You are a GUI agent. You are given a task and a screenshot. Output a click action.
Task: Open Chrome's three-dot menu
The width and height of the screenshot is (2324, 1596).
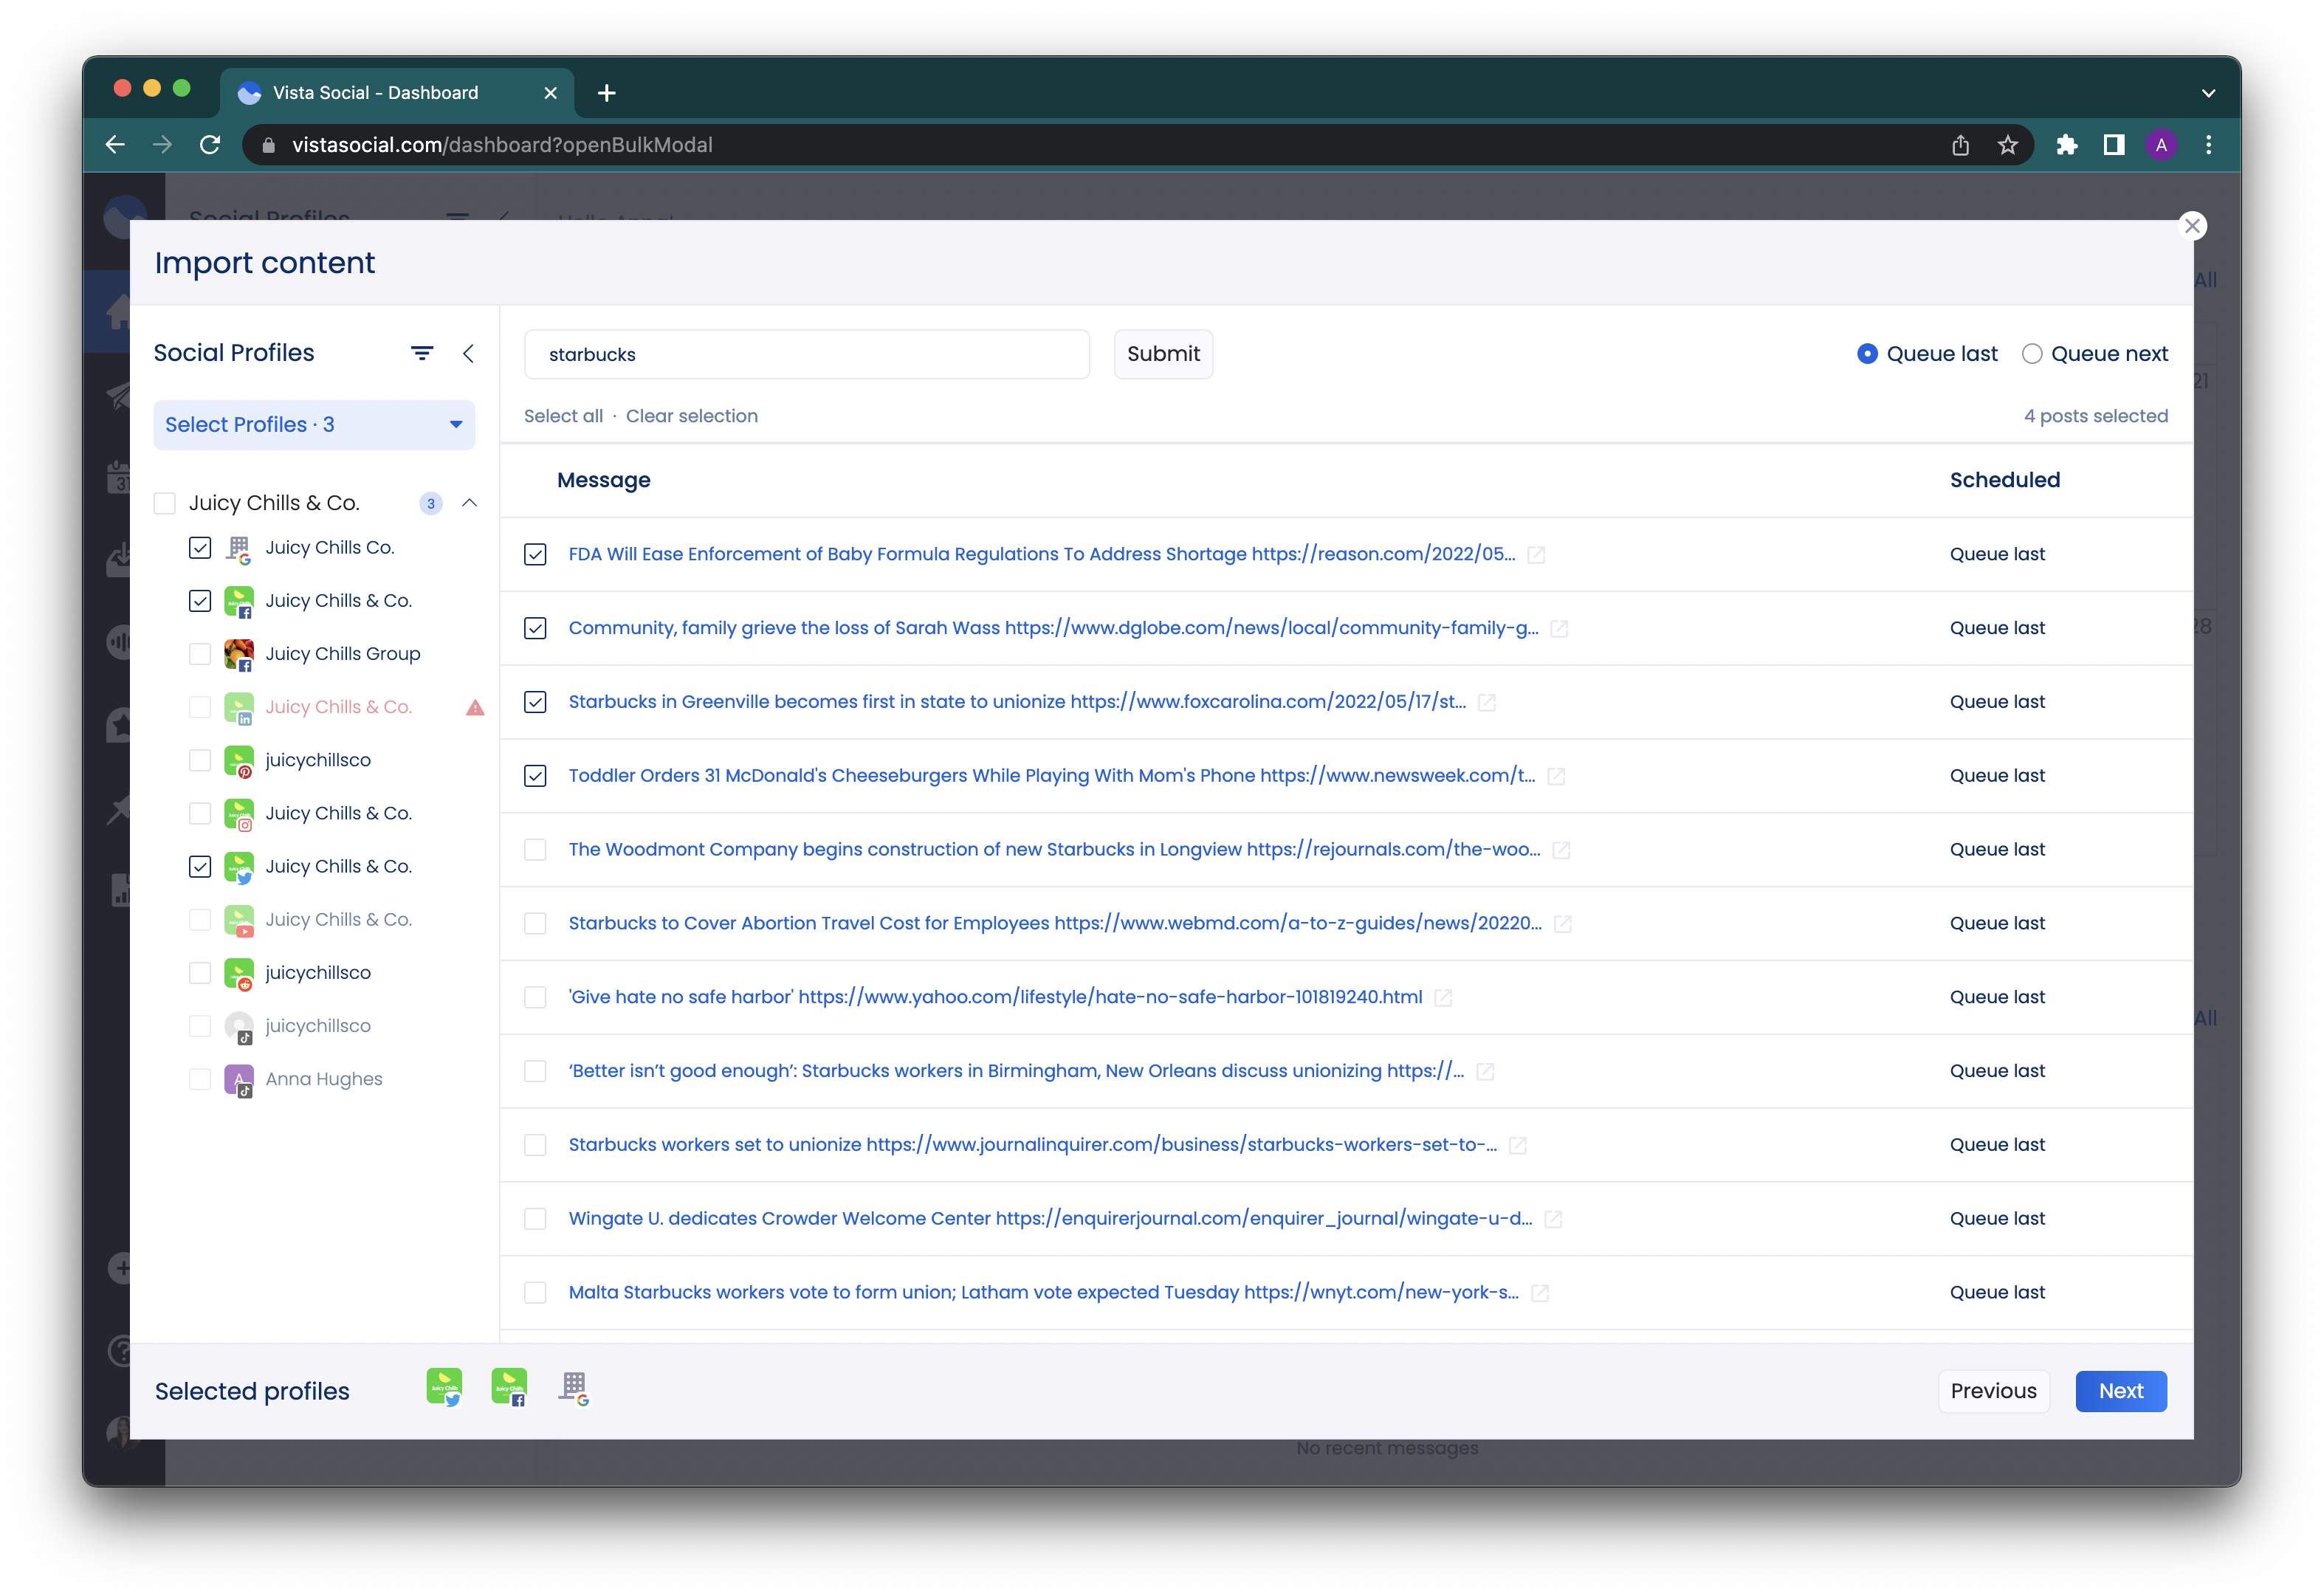[2208, 146]
